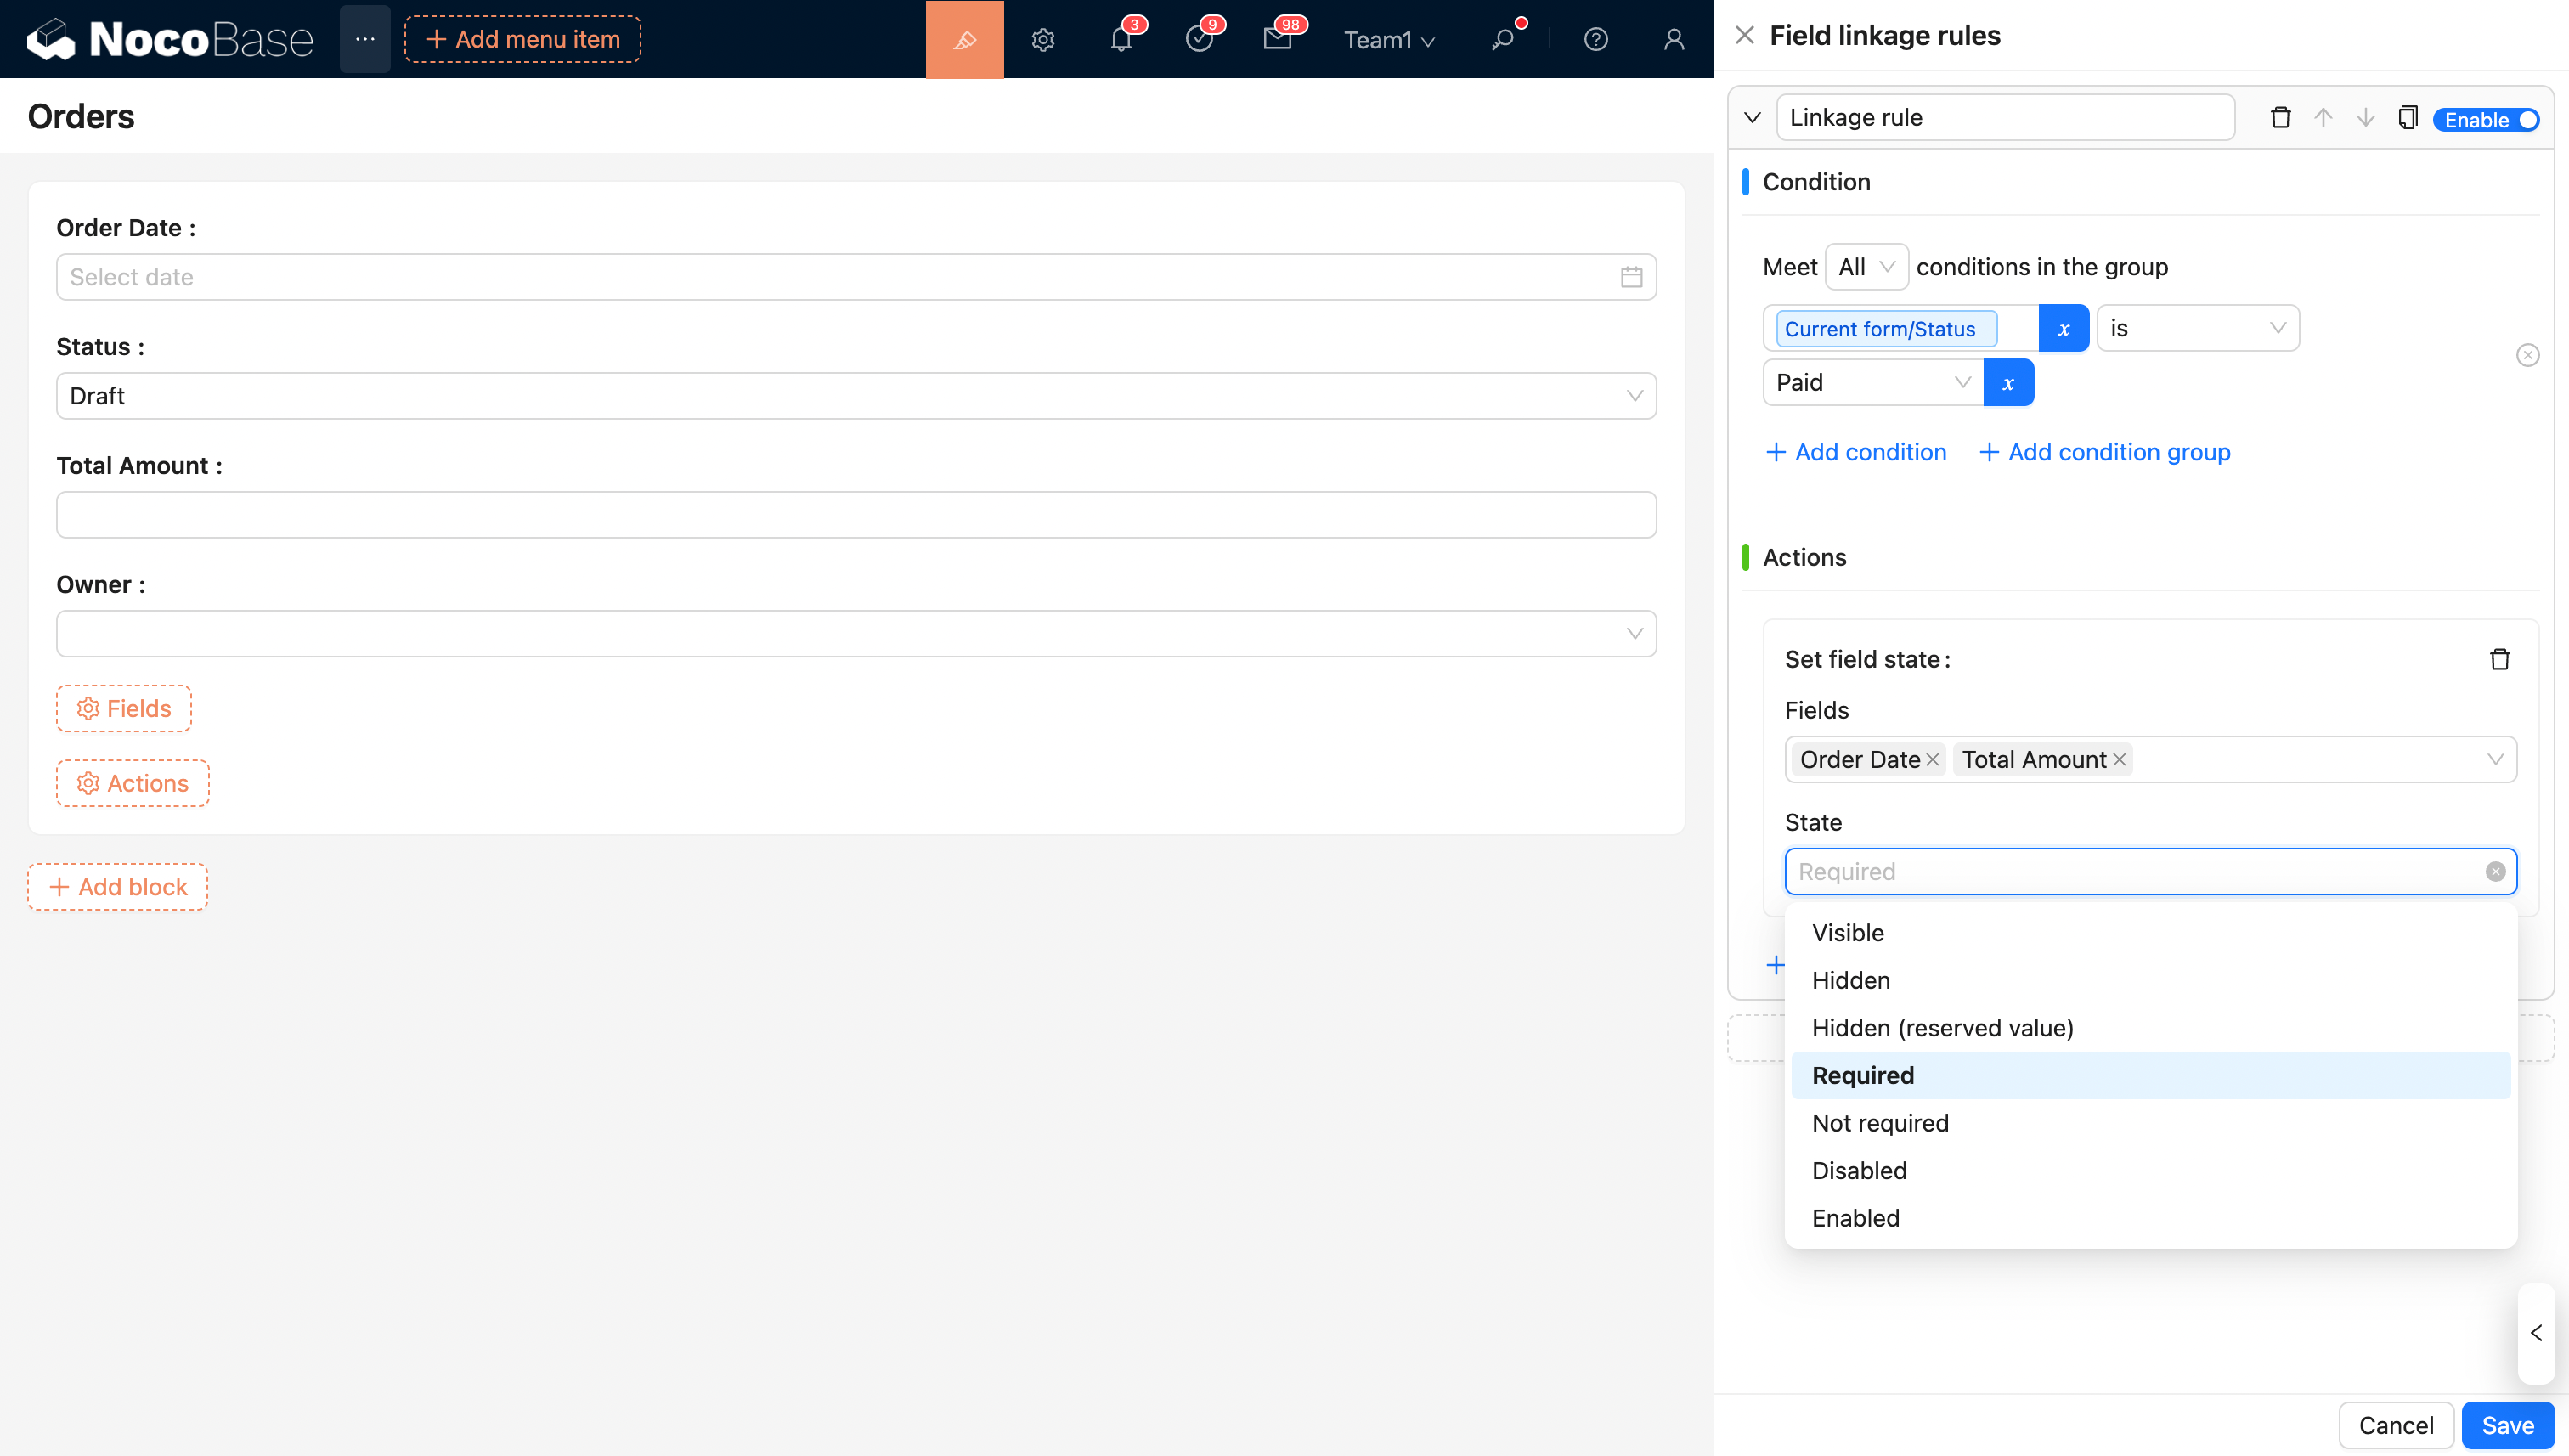Click the UI editor highlighter icon
This screenshot has width=2569, height=1456.
point(964,40)
